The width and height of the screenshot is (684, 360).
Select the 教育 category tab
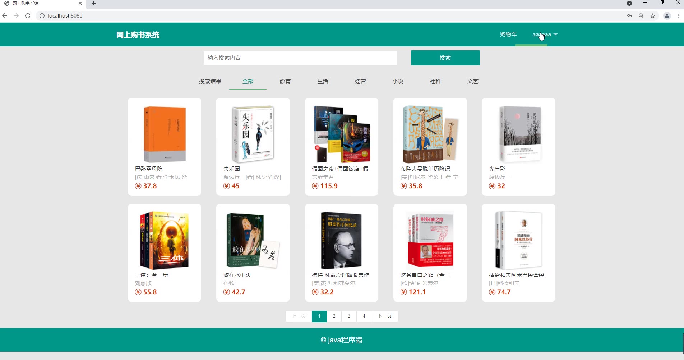[285, 81]
